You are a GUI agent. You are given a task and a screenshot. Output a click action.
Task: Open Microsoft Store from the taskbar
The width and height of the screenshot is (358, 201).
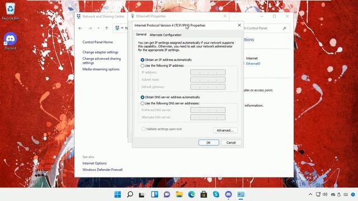[204, 194]
